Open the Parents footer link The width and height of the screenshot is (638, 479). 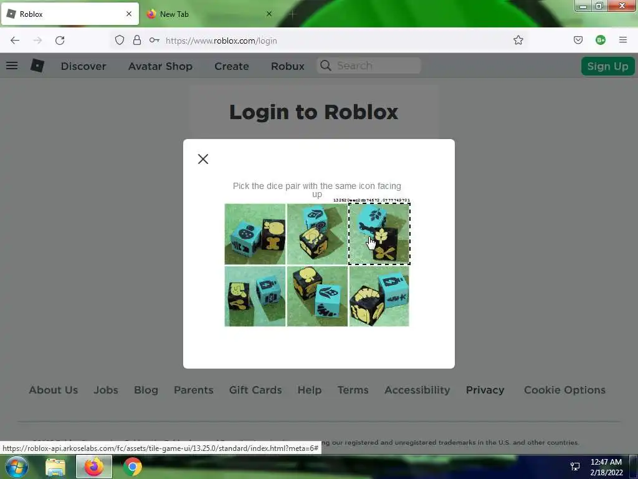click(194, 390)
